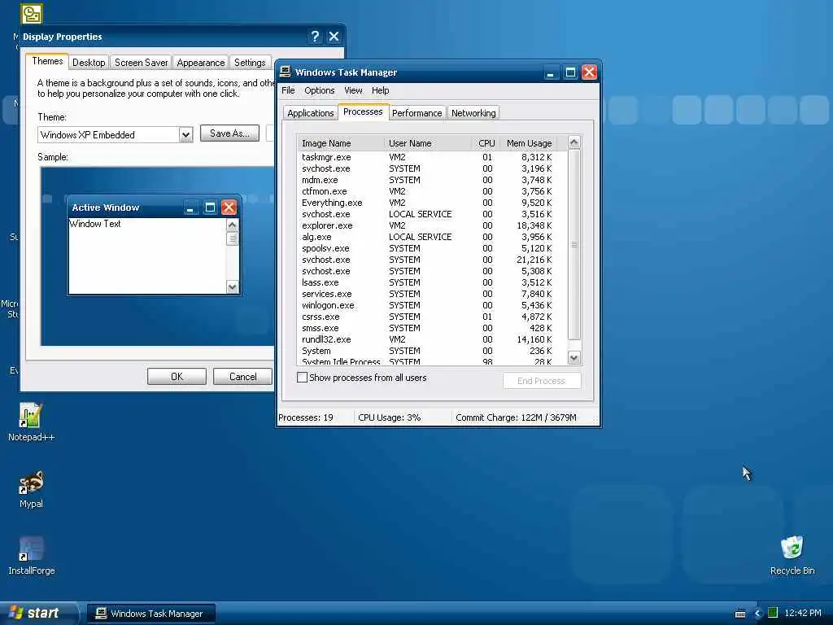The image size is (833, 625).
Task: Click OK in Display Properties
Action: pyautogui.click(x=177, y=377)
